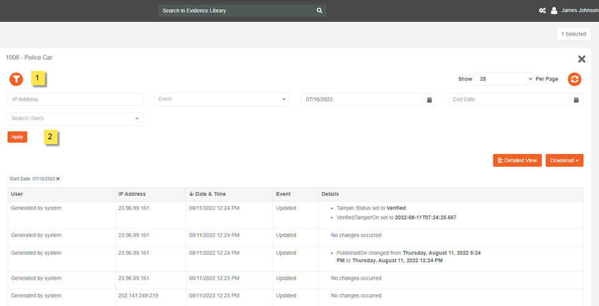Remove the Start Date filter tag
599x306 pixels.
pyautogui.click(x=58, y=179)
